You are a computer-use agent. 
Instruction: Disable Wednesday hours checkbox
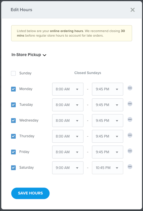[13, 120]
